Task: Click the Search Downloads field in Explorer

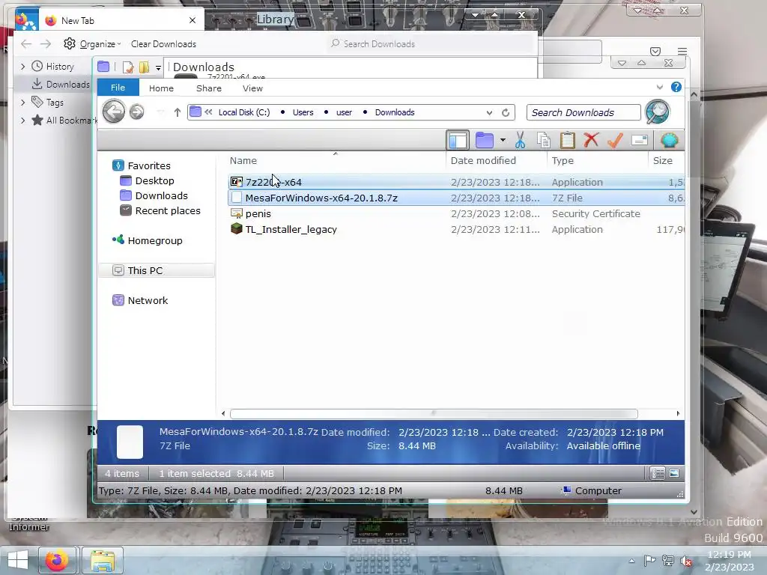Action: click(583, 112)
